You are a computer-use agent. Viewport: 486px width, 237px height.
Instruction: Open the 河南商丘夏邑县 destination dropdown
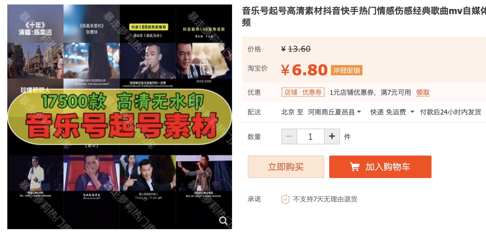click(x=334, y=112)
